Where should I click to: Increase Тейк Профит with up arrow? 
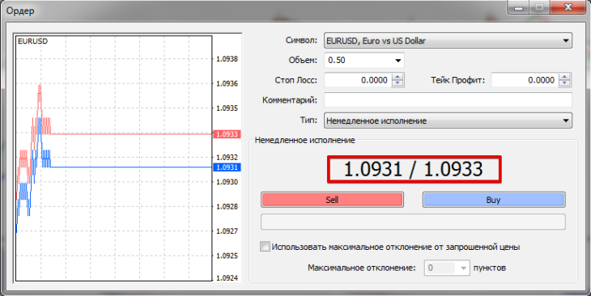pos(564,77)
